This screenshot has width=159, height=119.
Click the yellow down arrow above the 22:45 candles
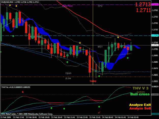click(x=80, y=43)
